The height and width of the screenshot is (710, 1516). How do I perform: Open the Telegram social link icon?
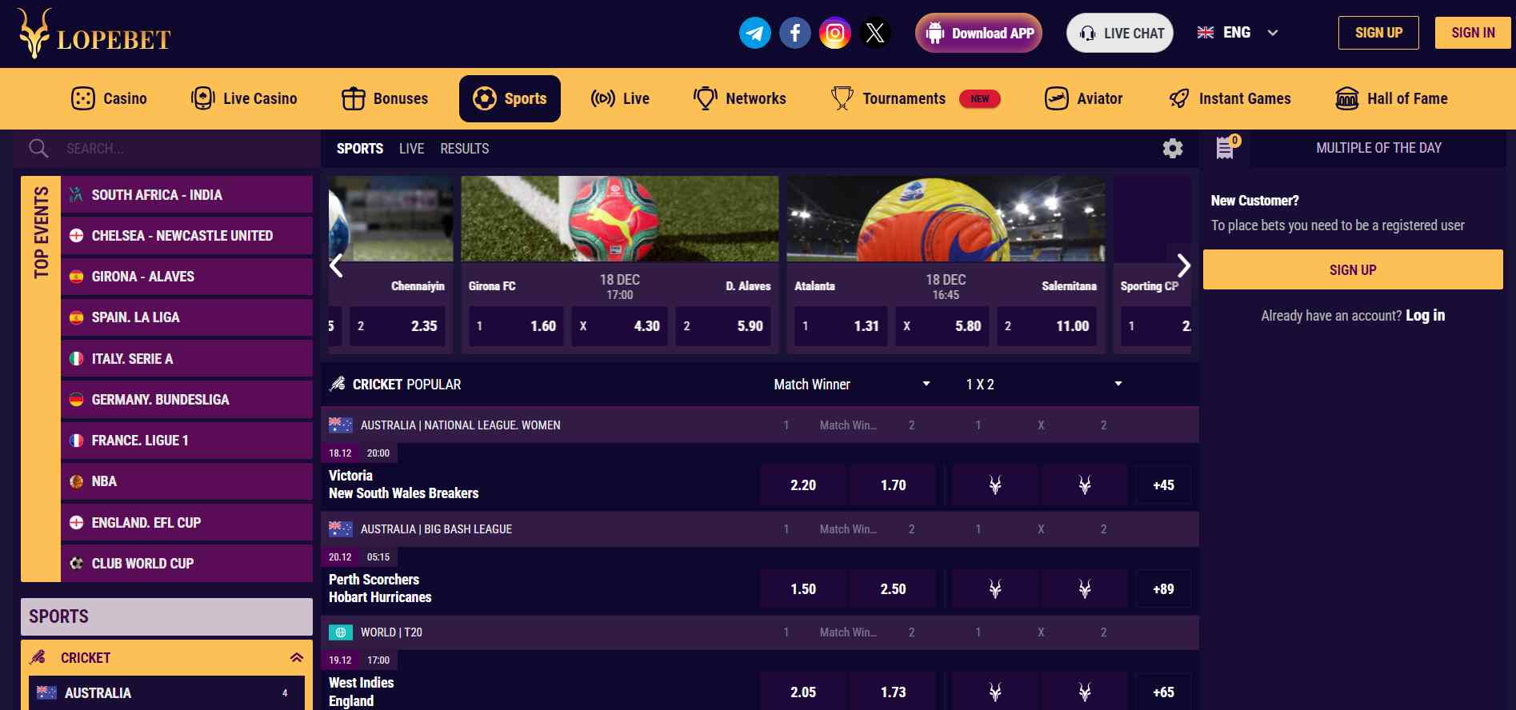(754, 33)
